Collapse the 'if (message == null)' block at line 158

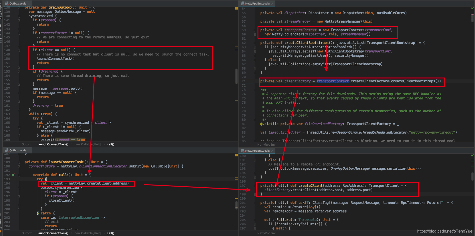[x=19, y=93]
